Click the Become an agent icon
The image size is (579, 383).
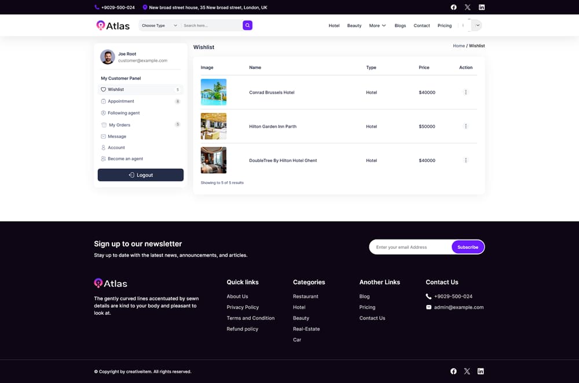point(104,159)
